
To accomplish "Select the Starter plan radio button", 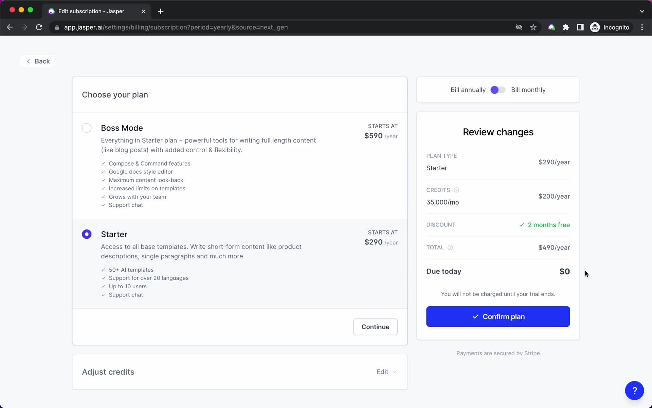I will click(x=86, y=234).
